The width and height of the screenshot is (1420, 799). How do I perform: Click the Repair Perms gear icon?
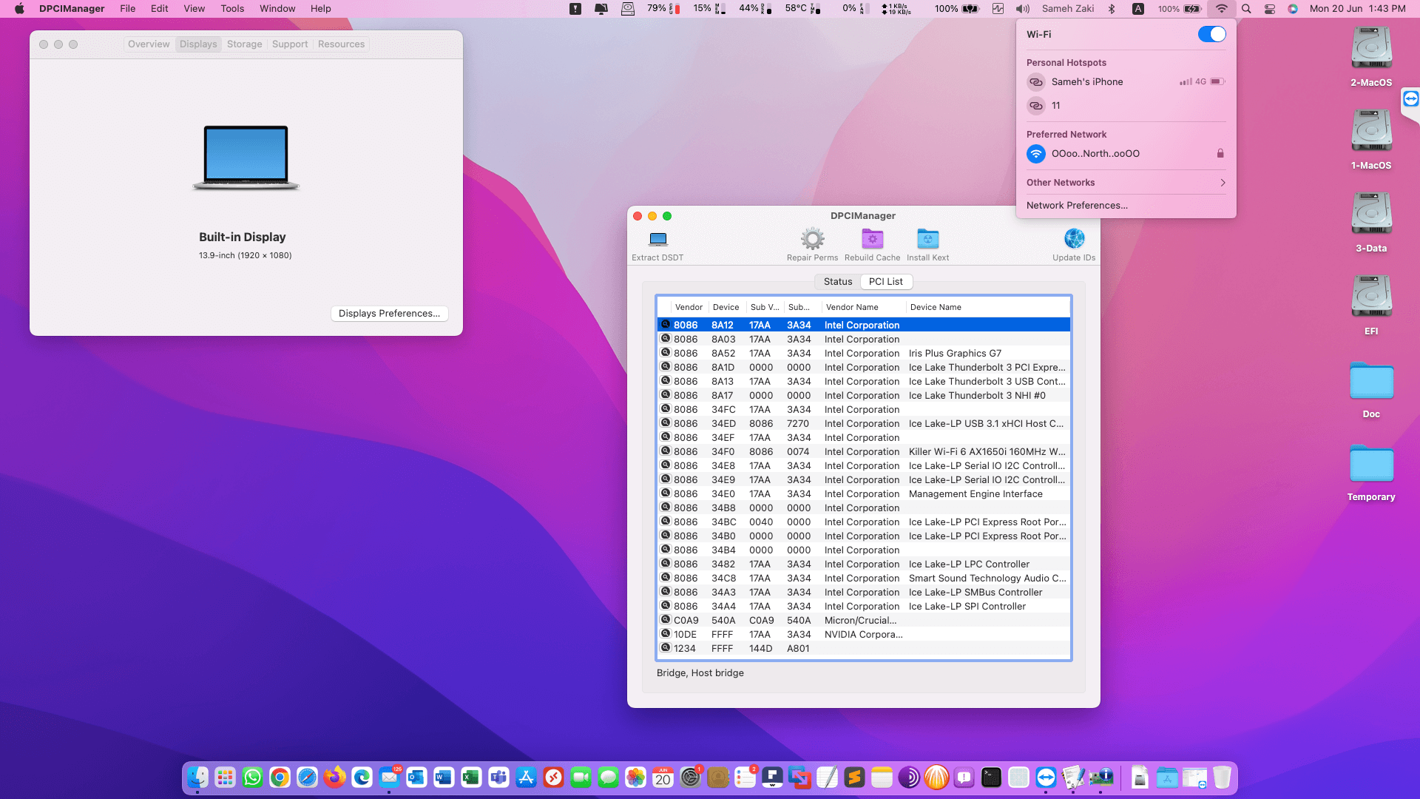pyautogui.click(x=812, y=239)
